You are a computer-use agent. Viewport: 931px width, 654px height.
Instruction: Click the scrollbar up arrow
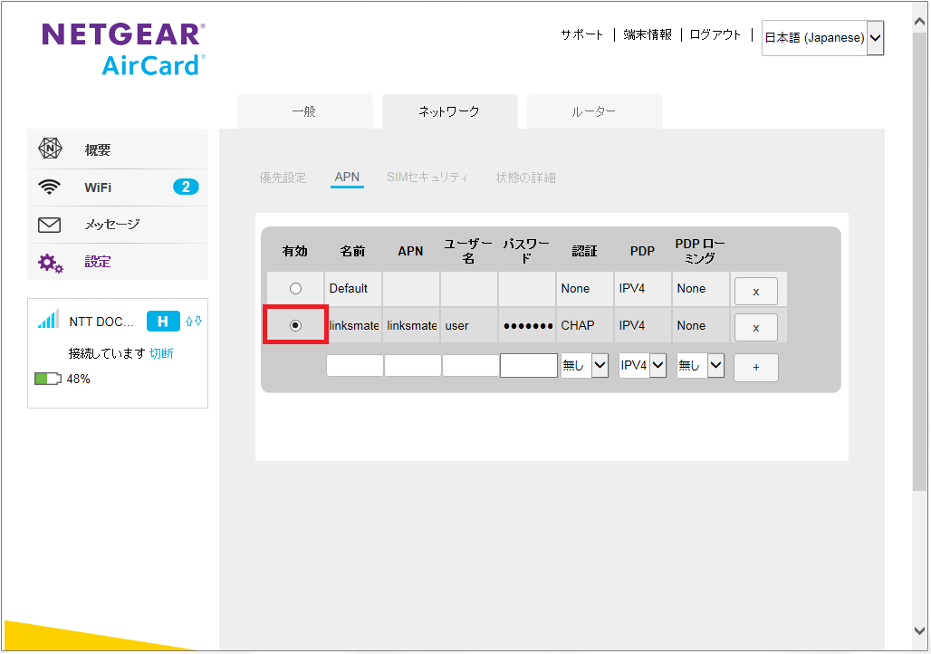point(919,22)
